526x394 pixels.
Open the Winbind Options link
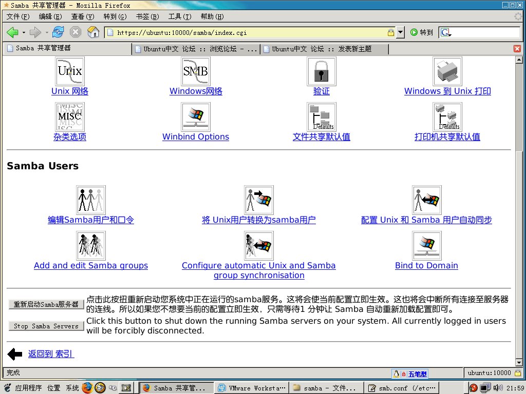(196, 136)
